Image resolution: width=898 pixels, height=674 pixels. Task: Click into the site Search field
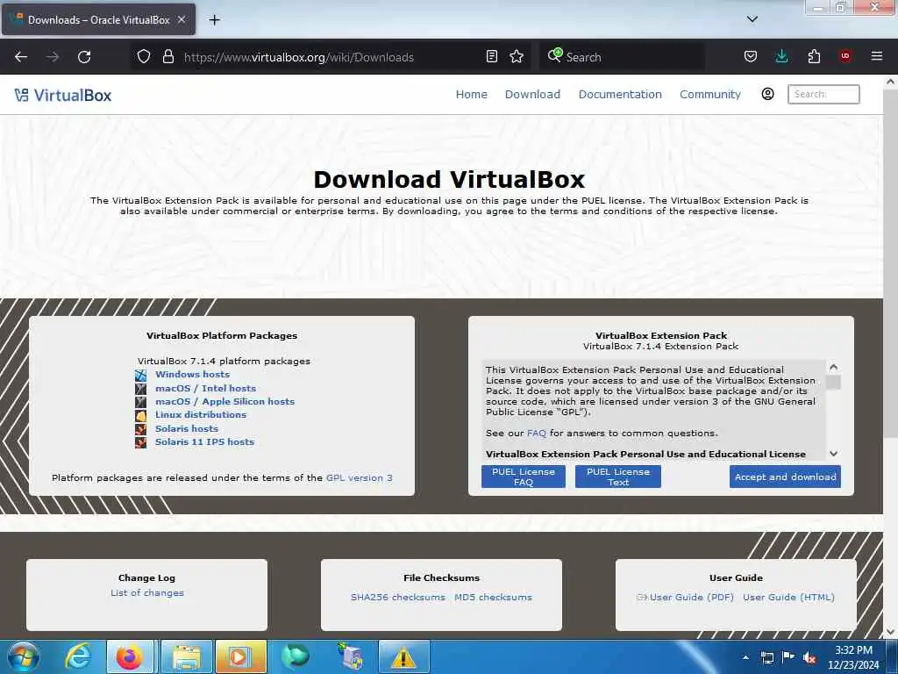pyautogui.click(x=823, y=94)
